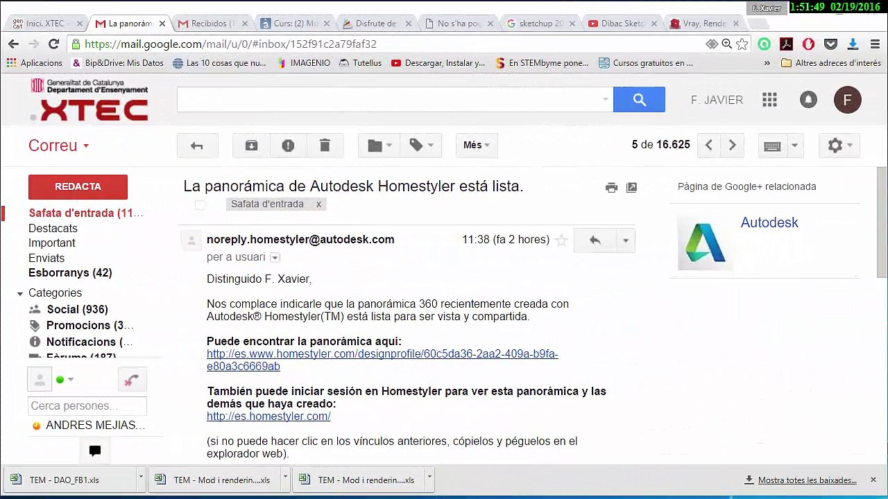The width and height of the screenshot is (888, 499).
Task: Click Cerca persones search field
Action: [x=87, y=405]
